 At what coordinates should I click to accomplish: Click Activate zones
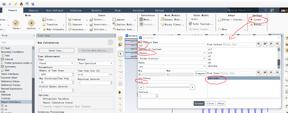[x=98, y=29]
